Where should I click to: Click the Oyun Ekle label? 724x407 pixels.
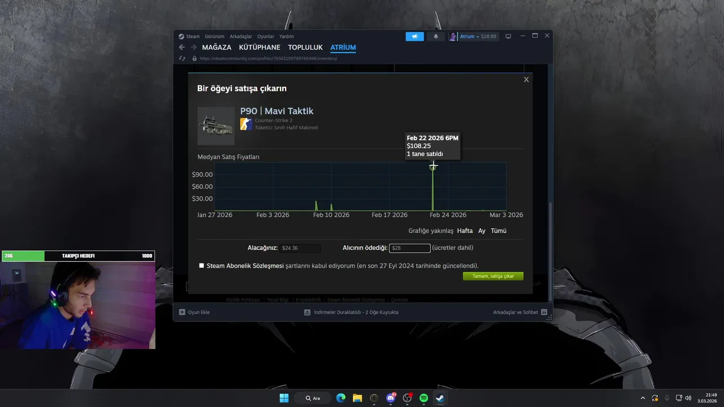(199, 312)
